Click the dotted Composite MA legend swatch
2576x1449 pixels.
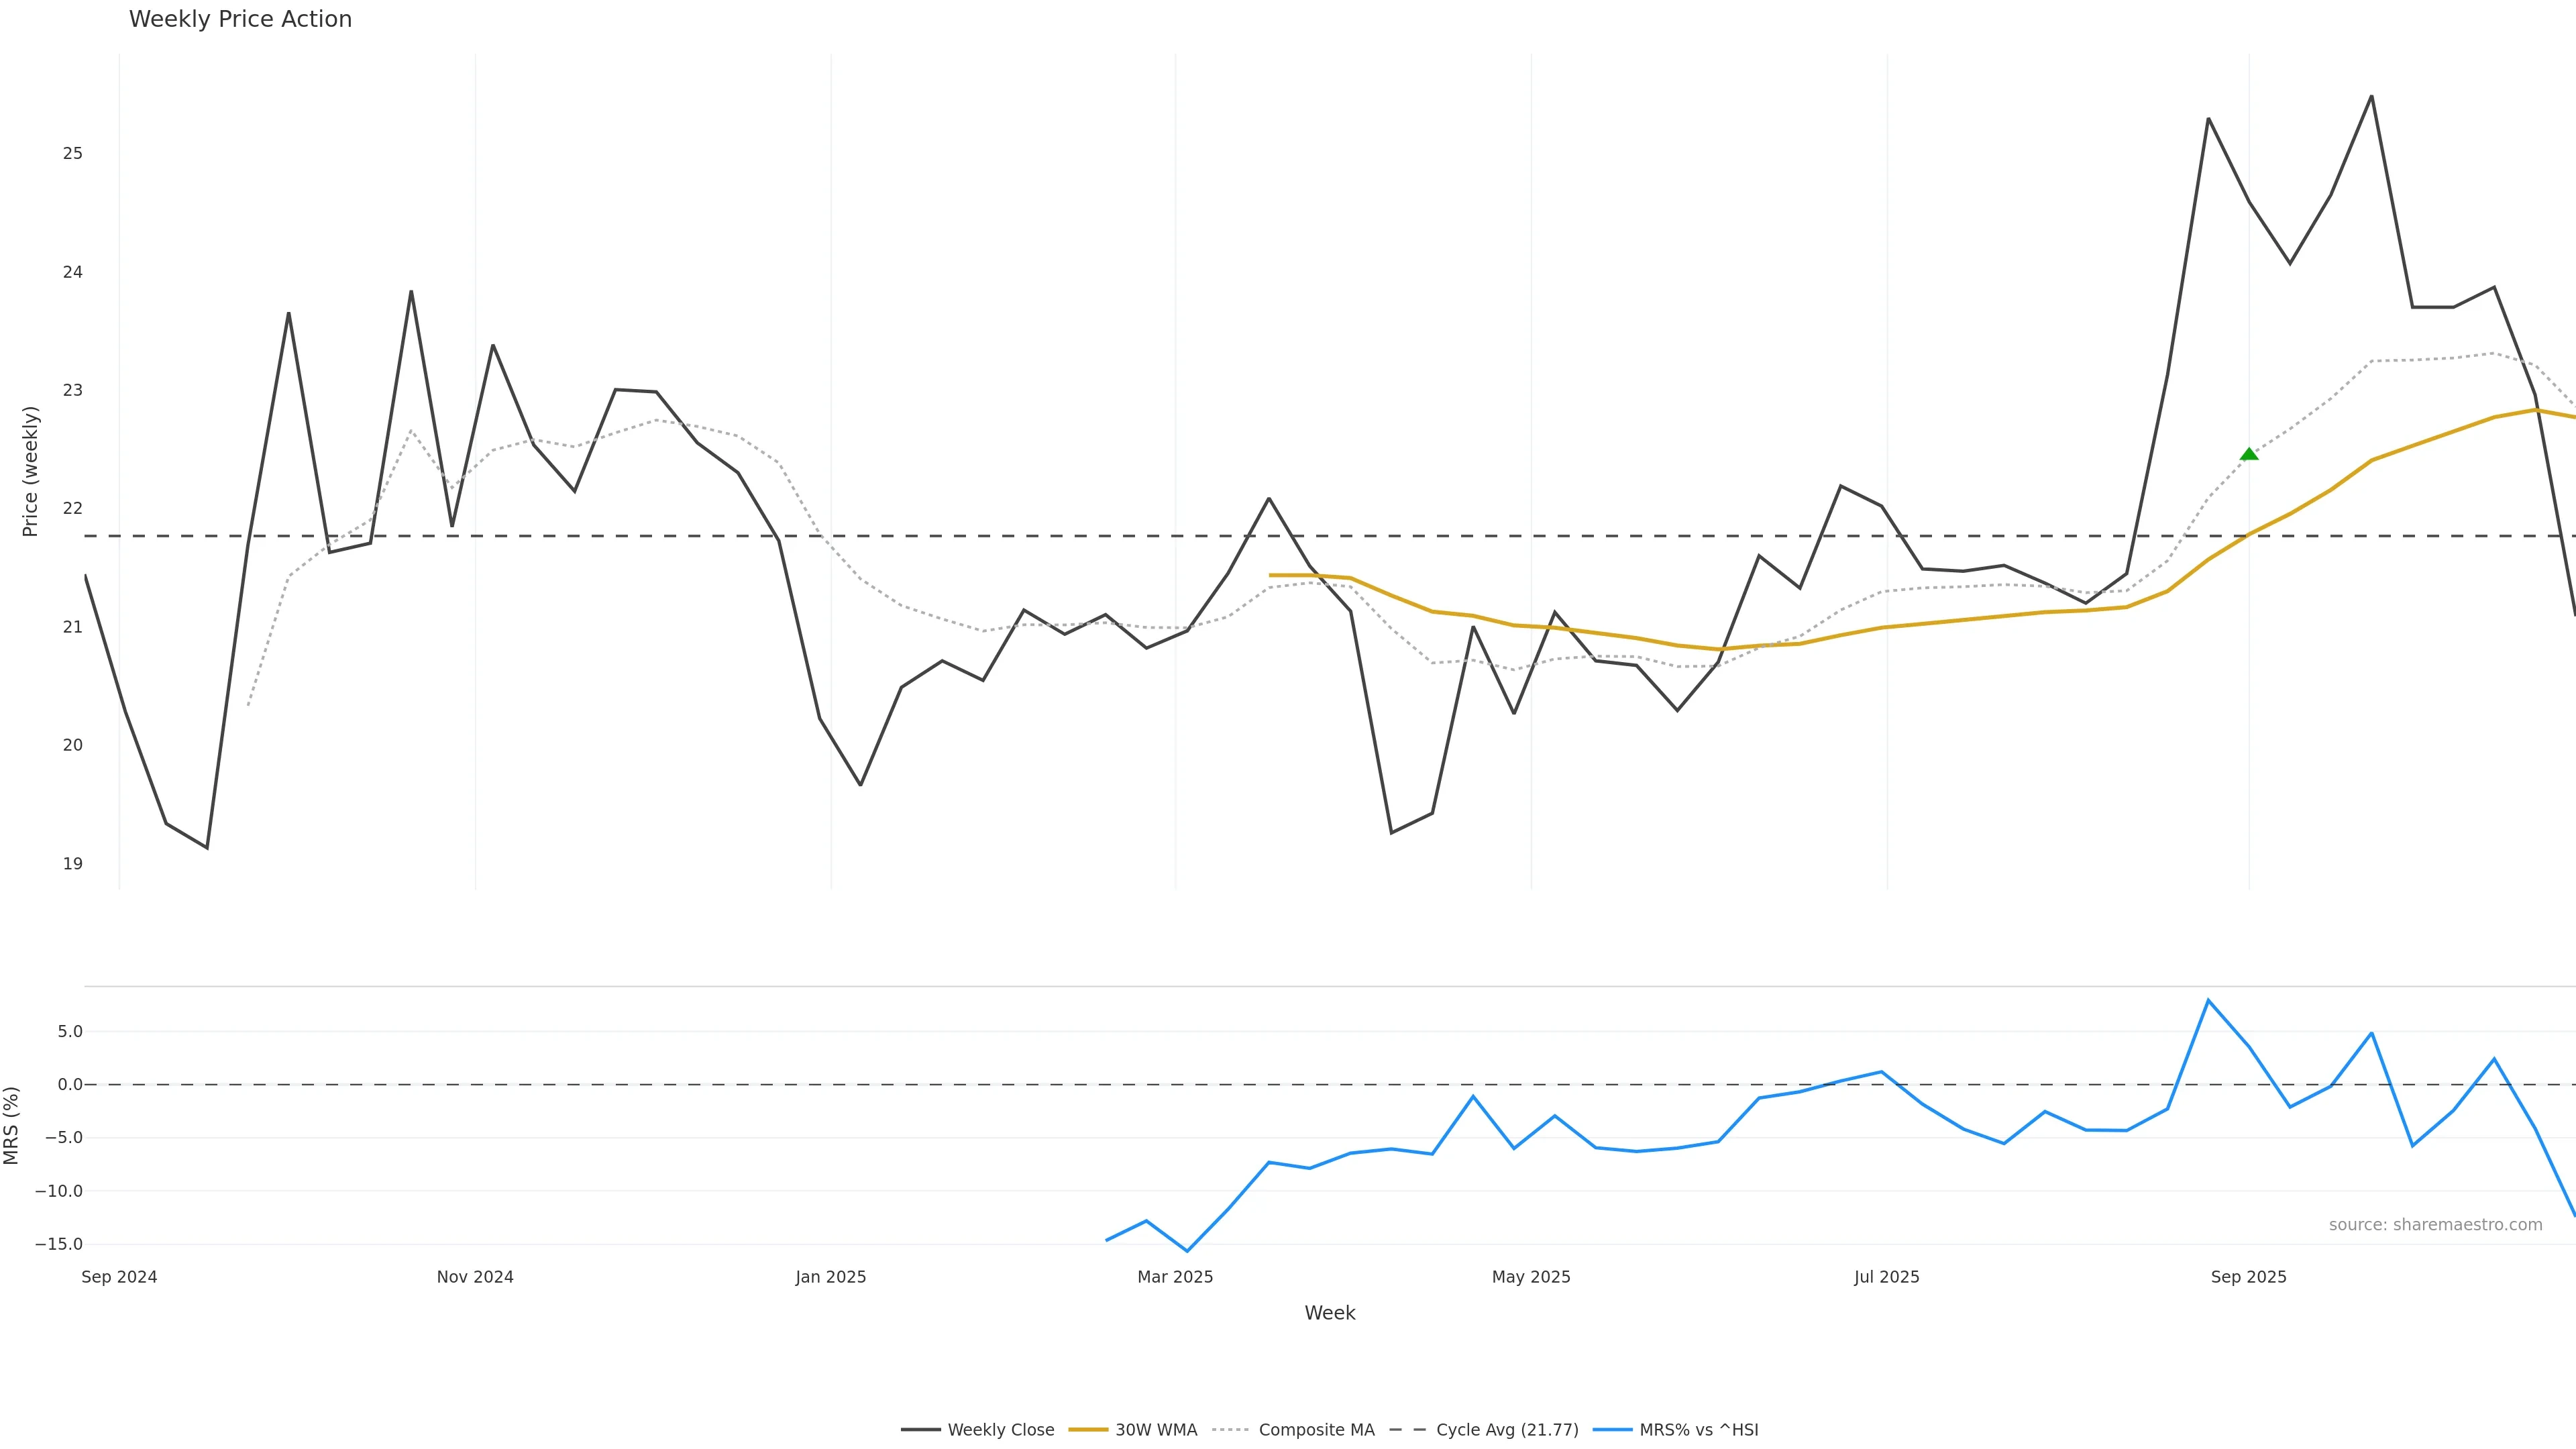coord(1231,1430)
